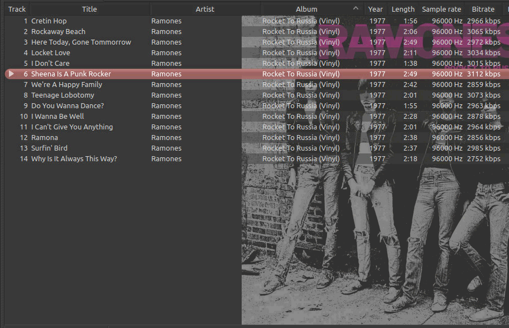Click the 2752 kbps bitrate value

(484, 159)
